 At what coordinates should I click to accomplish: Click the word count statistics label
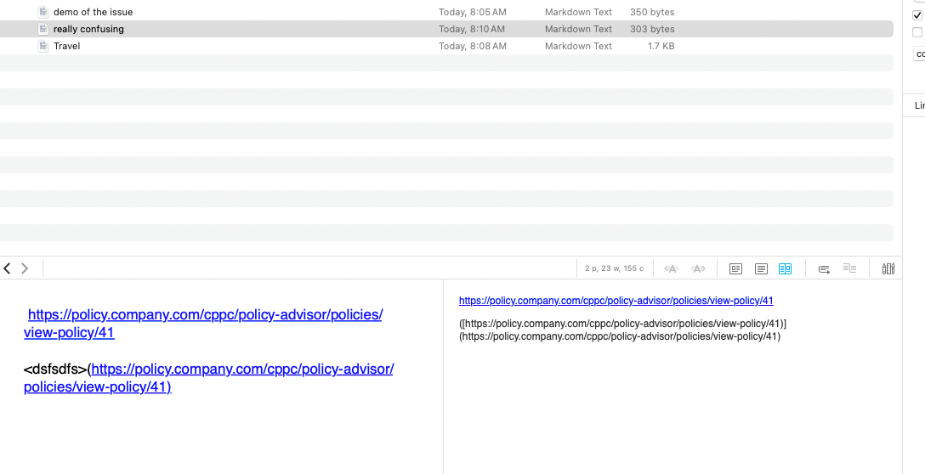[614, 268]
